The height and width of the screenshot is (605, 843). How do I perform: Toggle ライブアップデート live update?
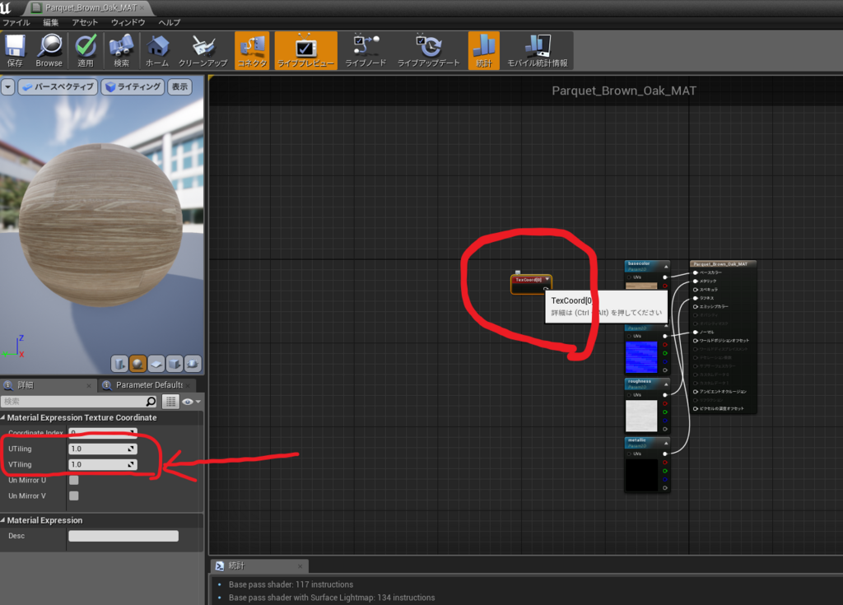pos(428,50)
